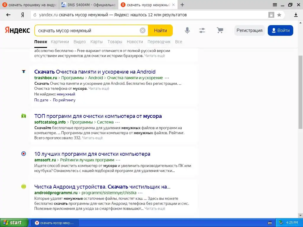Open the Новости tab
The width and height of the screenshot is (303, 227).
[135, 42]
